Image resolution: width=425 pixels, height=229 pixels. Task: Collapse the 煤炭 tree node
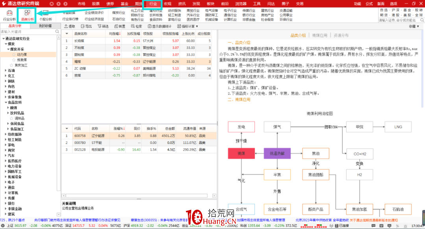[x=6, y=44]
